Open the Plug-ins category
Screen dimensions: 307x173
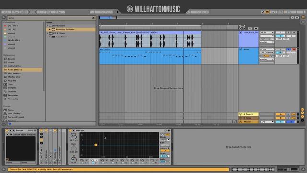tap(12, 81)
